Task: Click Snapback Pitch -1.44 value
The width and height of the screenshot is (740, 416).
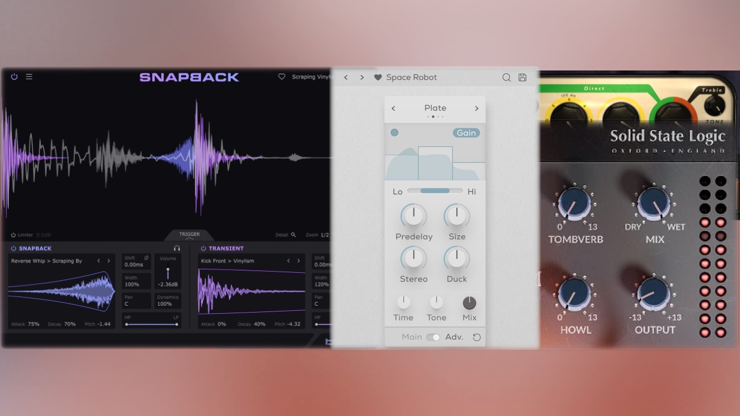Action: (104, 324)
